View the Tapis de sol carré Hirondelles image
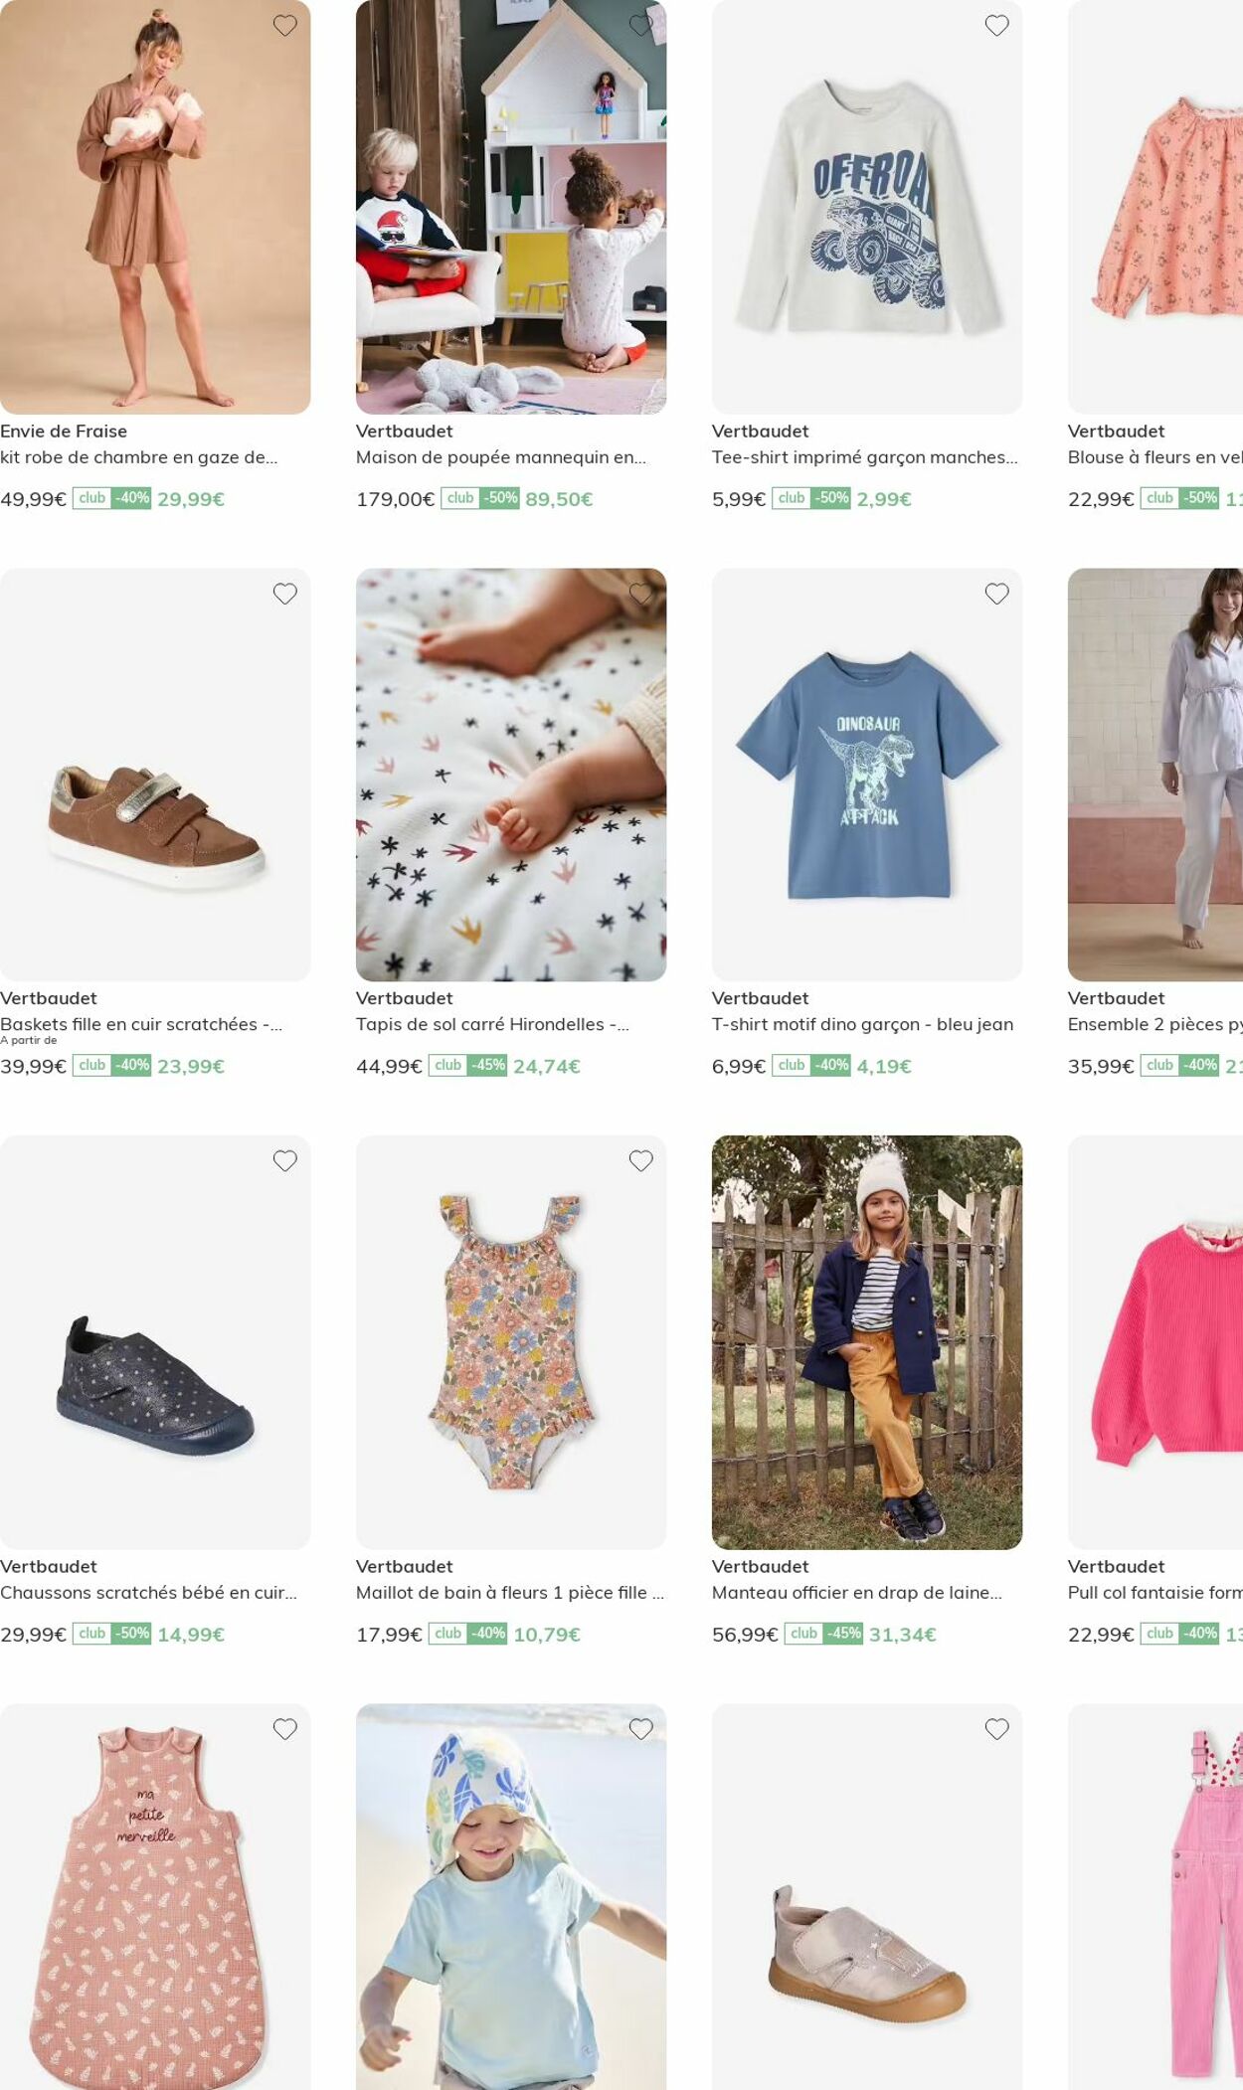The height and width of the screenshot is (2090, 1243). pos(511,775)
